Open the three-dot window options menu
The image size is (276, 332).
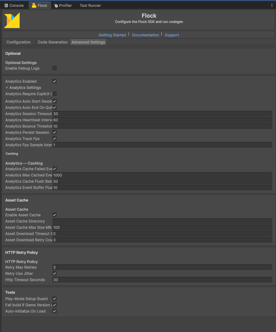point(272,6)
